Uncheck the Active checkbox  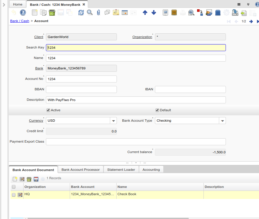tap(48, 110)
